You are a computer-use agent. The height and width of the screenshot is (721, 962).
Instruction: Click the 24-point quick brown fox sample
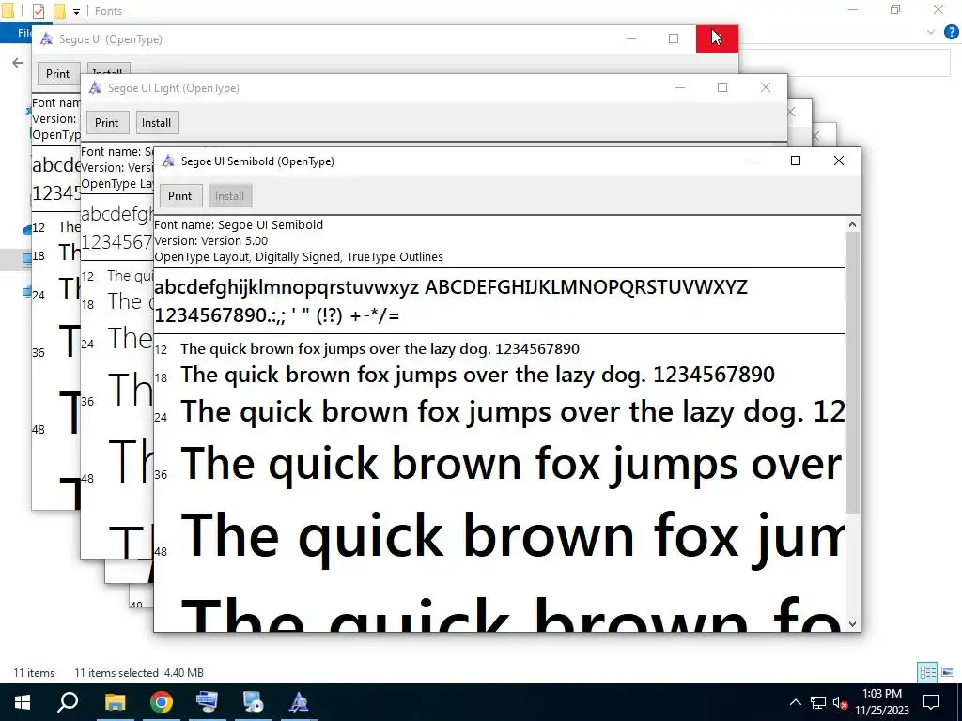512,411
